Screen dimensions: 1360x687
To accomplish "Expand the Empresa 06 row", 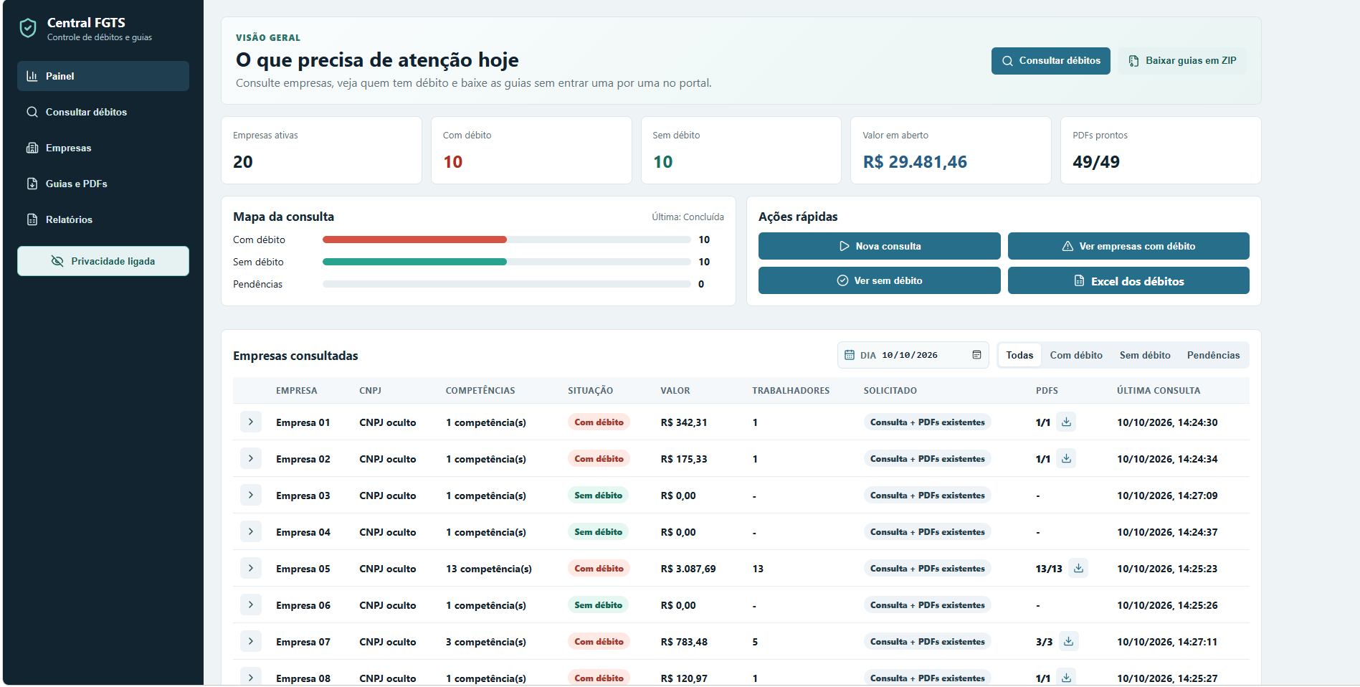I will tap(250, 605).
